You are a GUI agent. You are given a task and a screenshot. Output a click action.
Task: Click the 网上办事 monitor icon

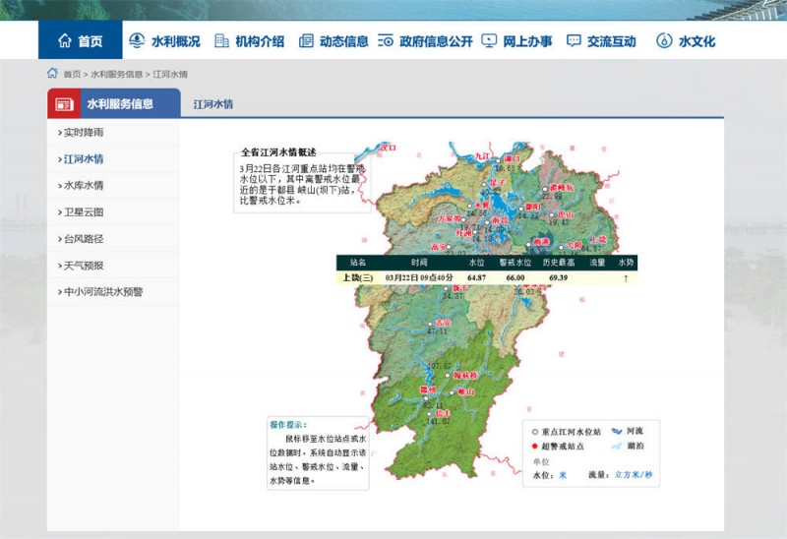[x=489, y=40]
